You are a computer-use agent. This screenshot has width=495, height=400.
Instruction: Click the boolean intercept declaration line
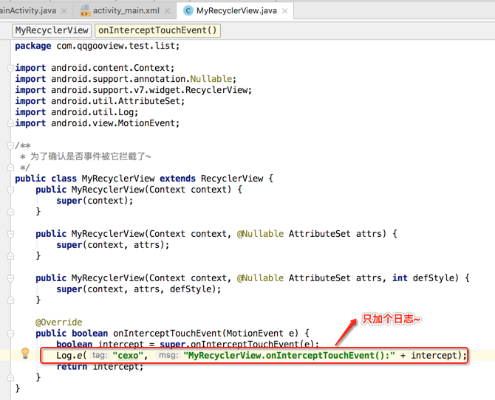(188, 344)
